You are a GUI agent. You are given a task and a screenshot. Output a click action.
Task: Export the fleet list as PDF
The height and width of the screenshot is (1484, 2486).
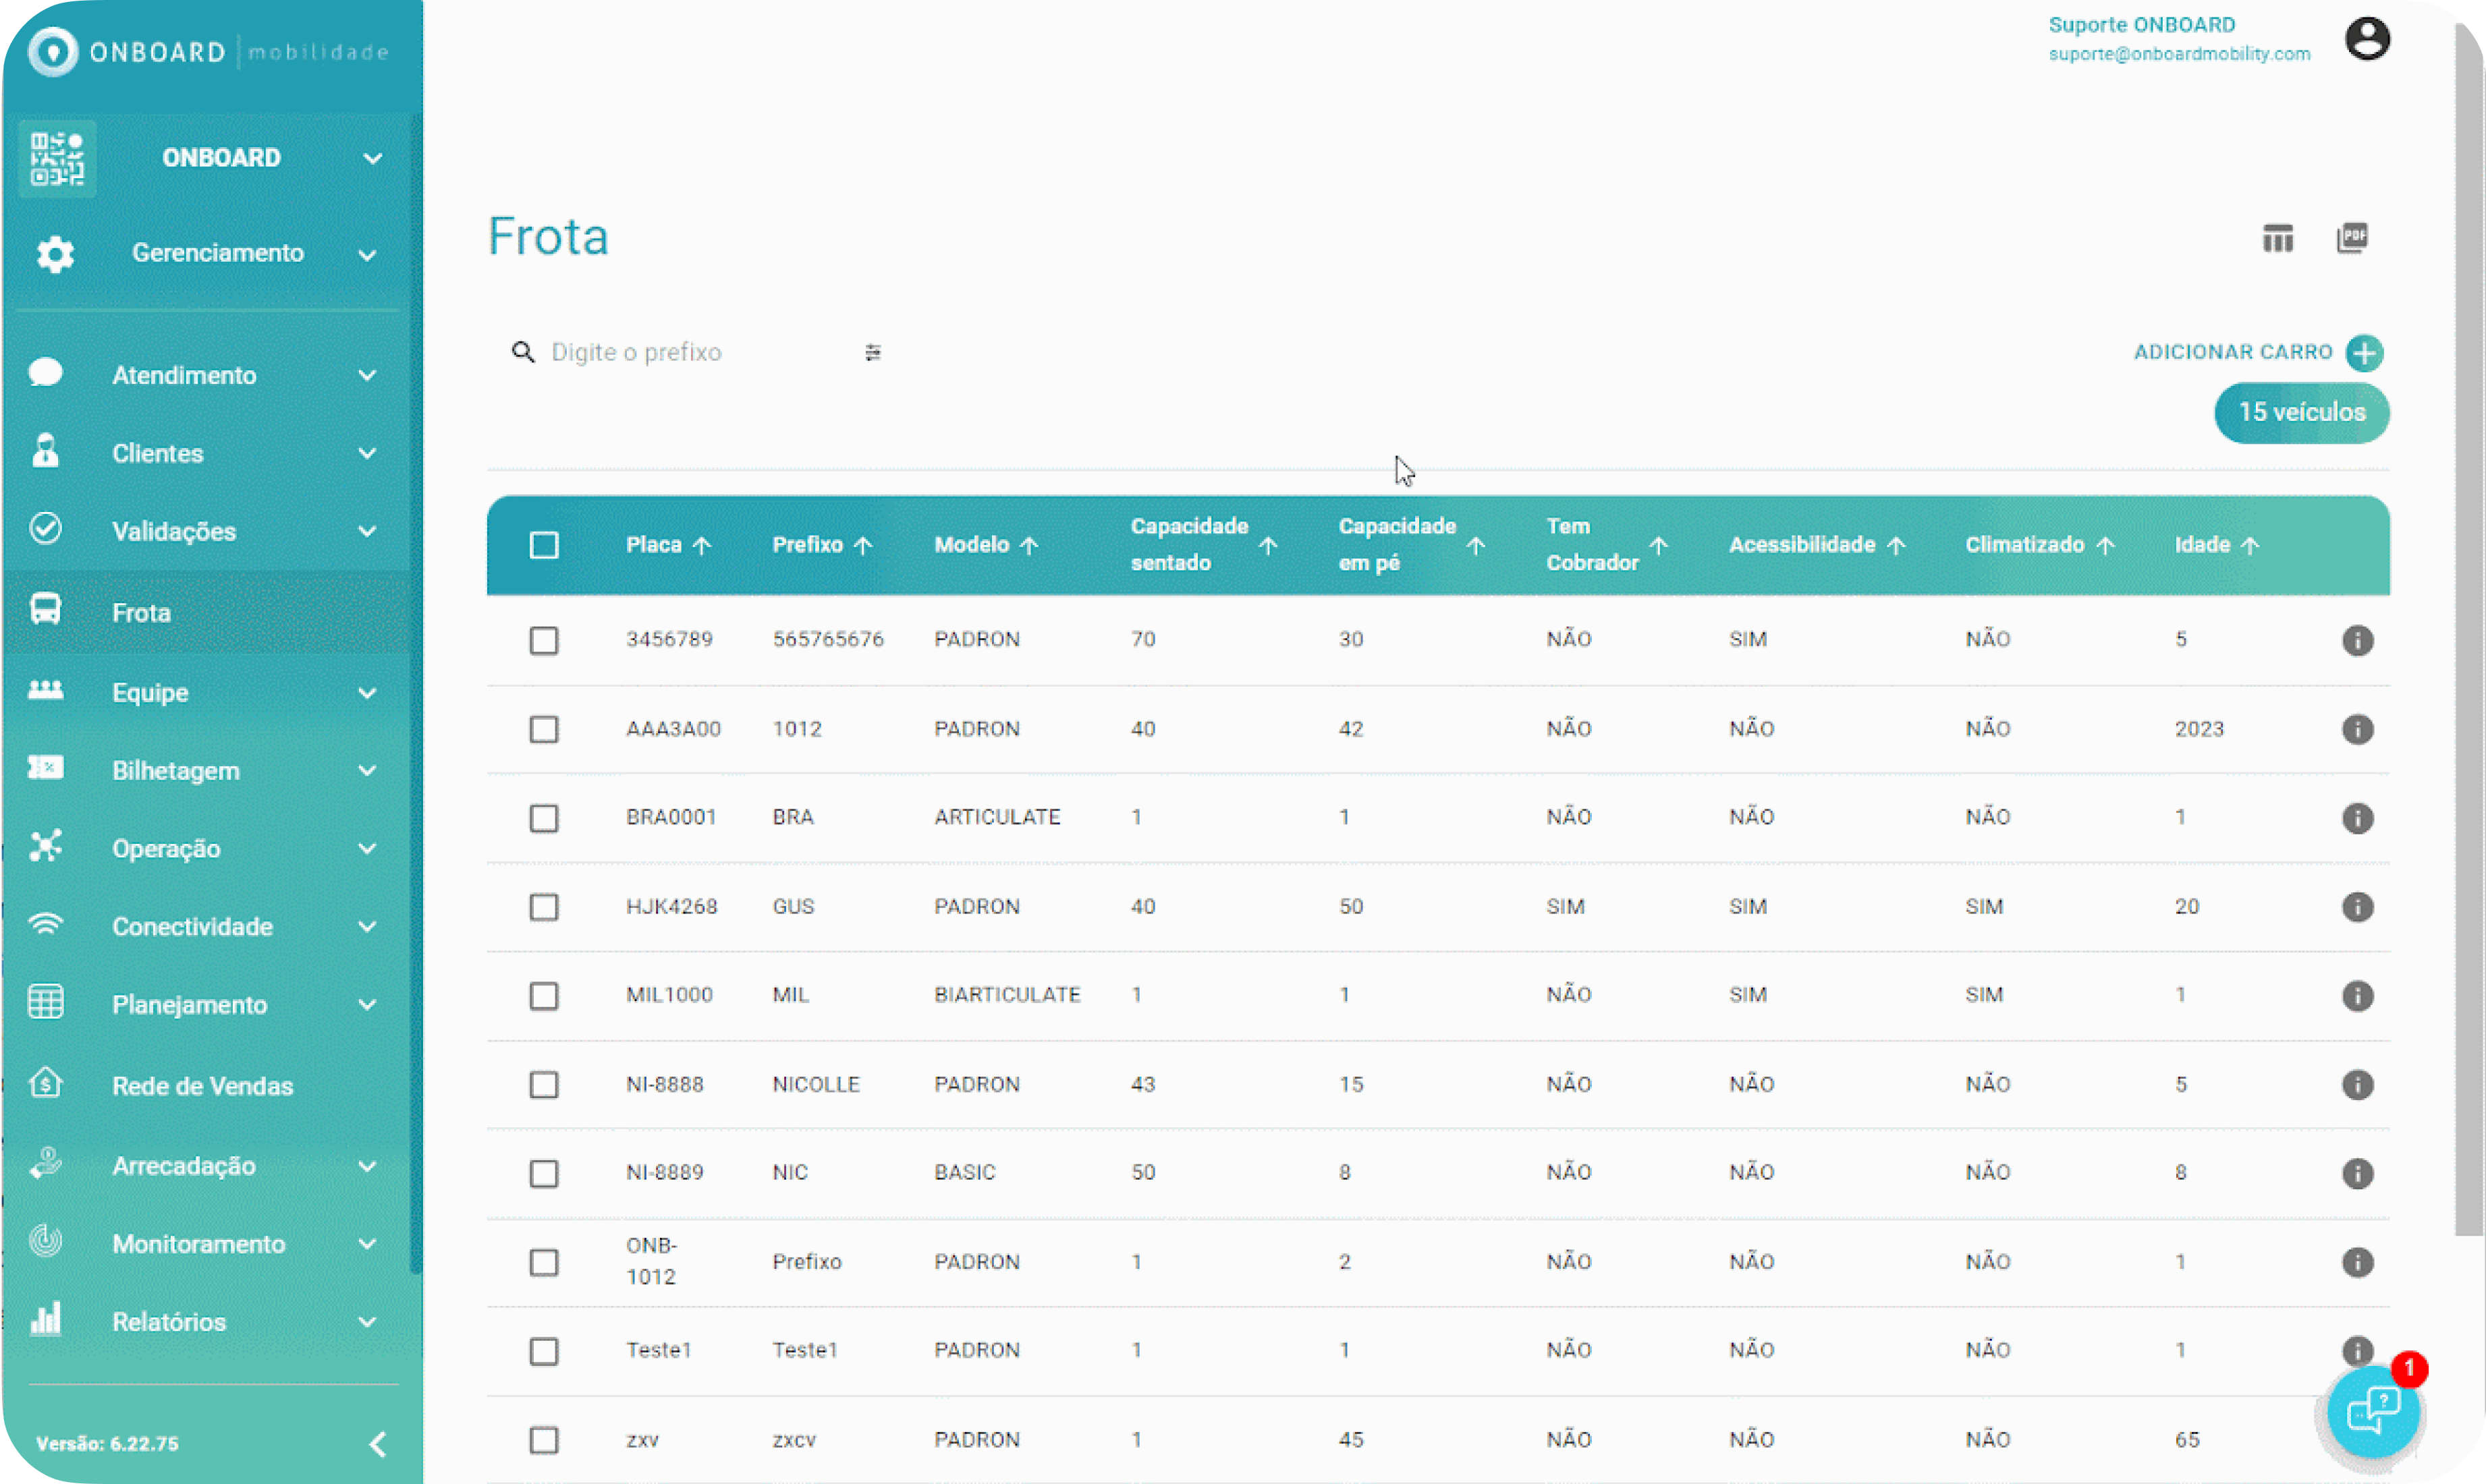click(2352, 238)
